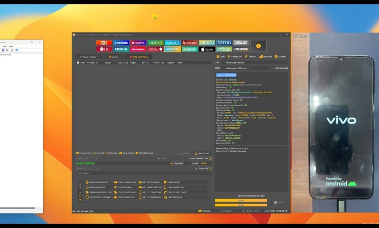Image resolution: width=379 pixels, height=228 pixels.
Task: Run [OPPO] DISABLE OTA operation
Action: pyautogui.click(x=125, y=182)
